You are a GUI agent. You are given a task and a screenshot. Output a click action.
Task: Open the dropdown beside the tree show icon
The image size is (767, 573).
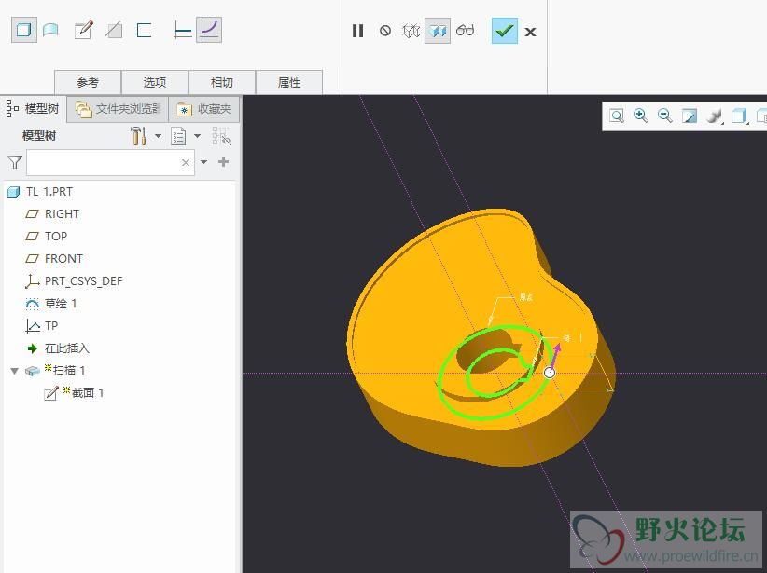click(197, 136)
